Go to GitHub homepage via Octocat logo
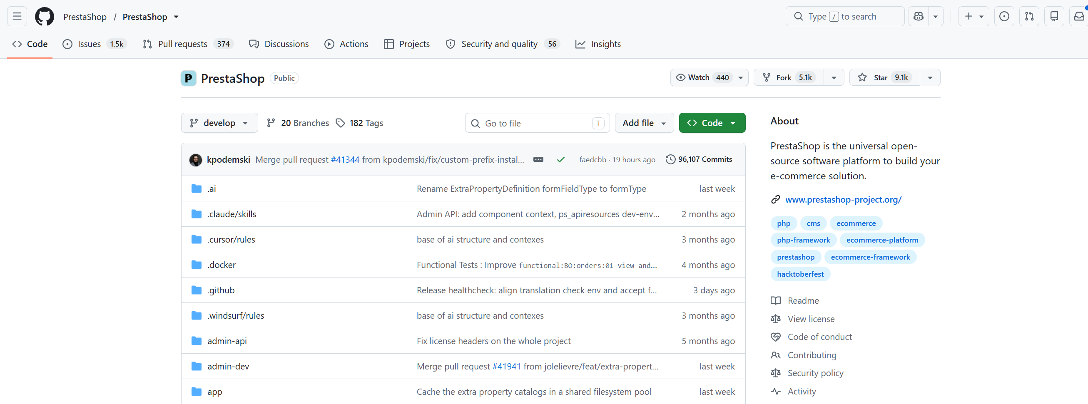1088x404 pixels. point(45,17)
